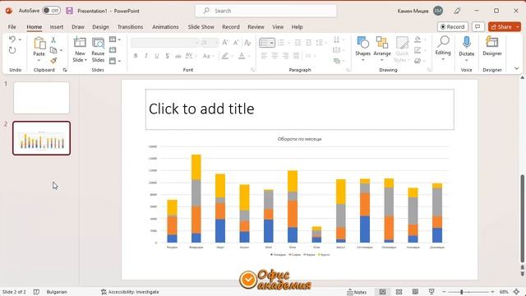
Task: Click zoom out minus button
Action: [x=444, y=292]
